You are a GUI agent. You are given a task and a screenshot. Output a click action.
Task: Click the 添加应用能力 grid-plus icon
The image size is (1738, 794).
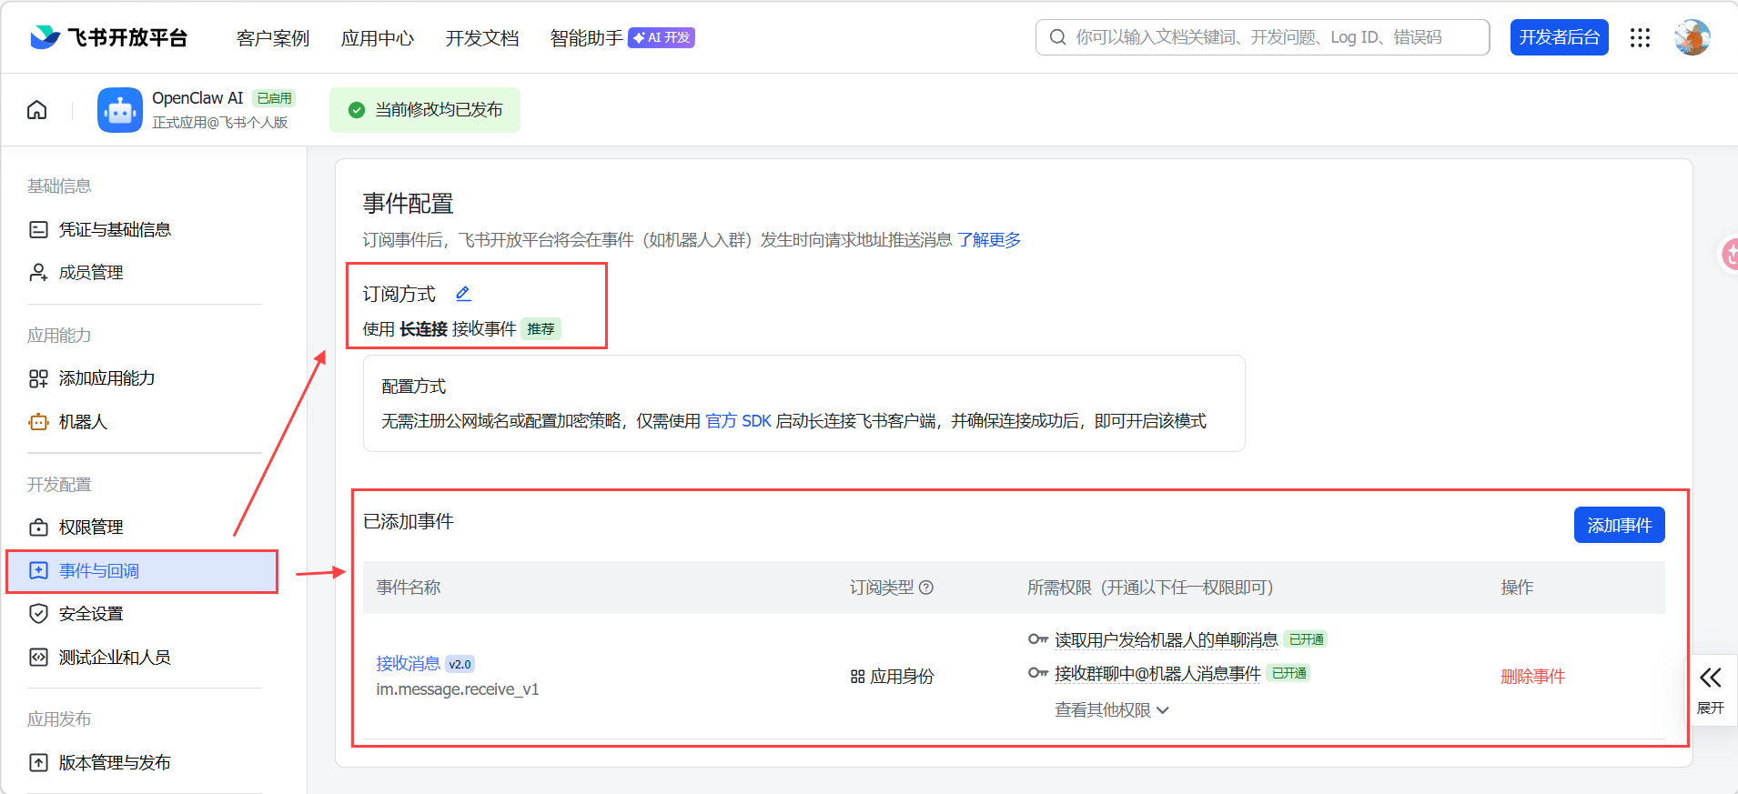pos(38,378)
